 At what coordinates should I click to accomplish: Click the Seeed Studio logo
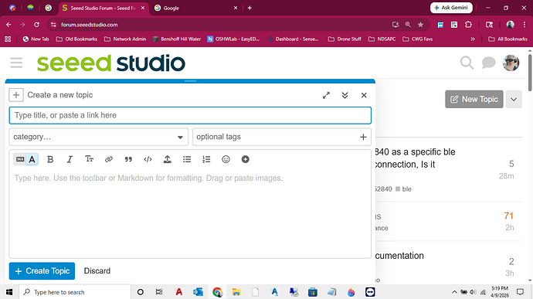tap(111, 63)
